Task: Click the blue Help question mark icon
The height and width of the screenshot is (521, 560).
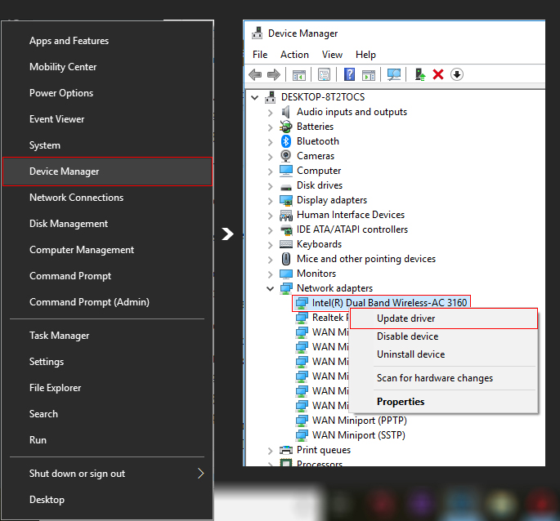Action: point(349,74)
